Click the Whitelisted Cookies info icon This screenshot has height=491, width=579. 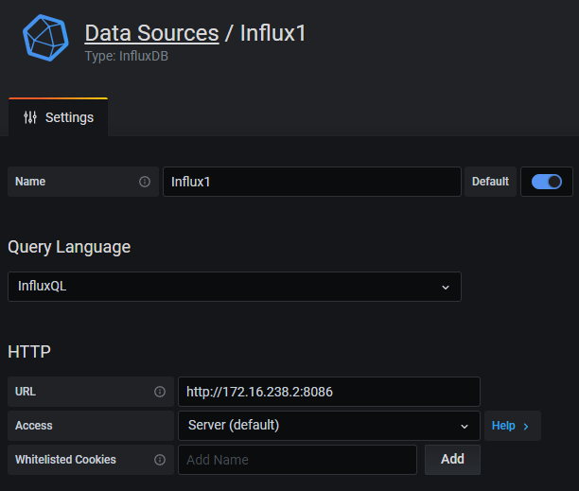pyautogui.click(x=160, y=460)
